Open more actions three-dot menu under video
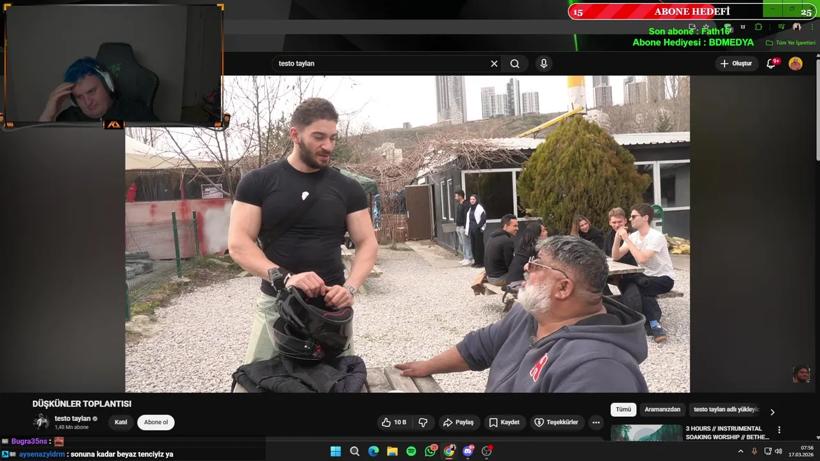This screenshot has height=461, width=820. pyautogui.click(x=596, y=423)
